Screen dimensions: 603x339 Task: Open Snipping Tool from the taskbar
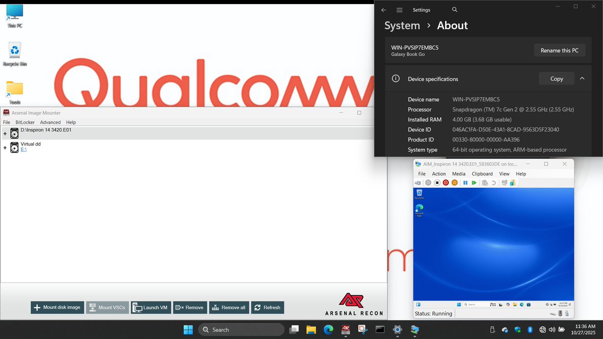(363, 329)
